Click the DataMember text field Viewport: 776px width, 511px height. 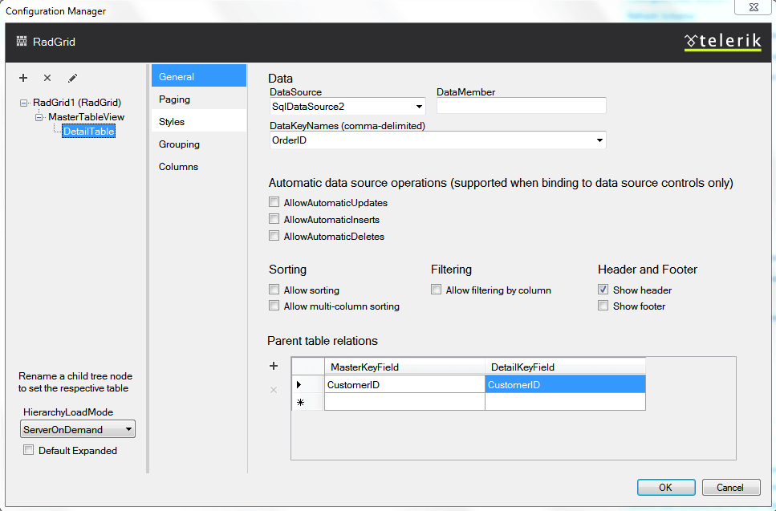point(521,106)
